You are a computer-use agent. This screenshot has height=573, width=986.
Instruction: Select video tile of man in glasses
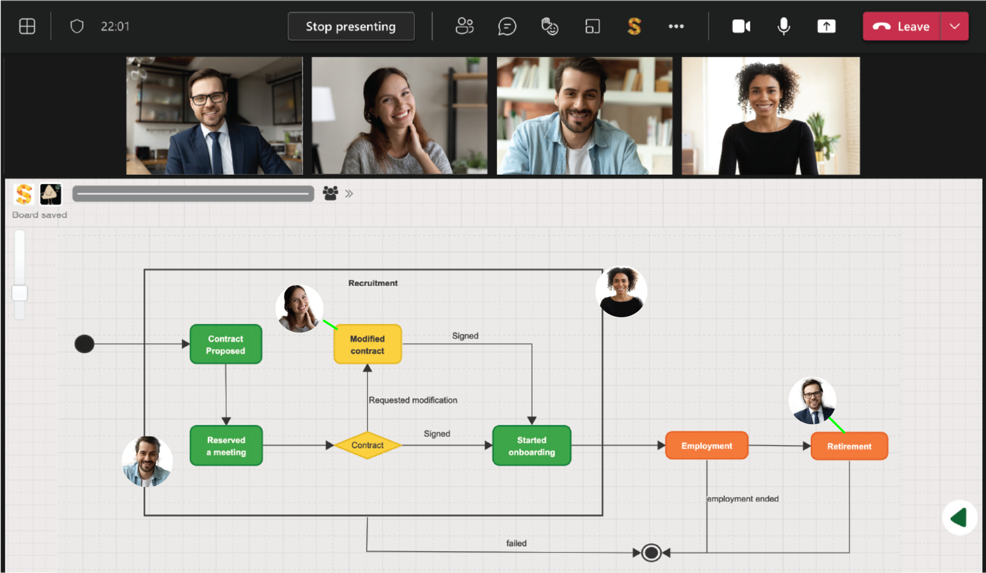(x=214, y=116)
